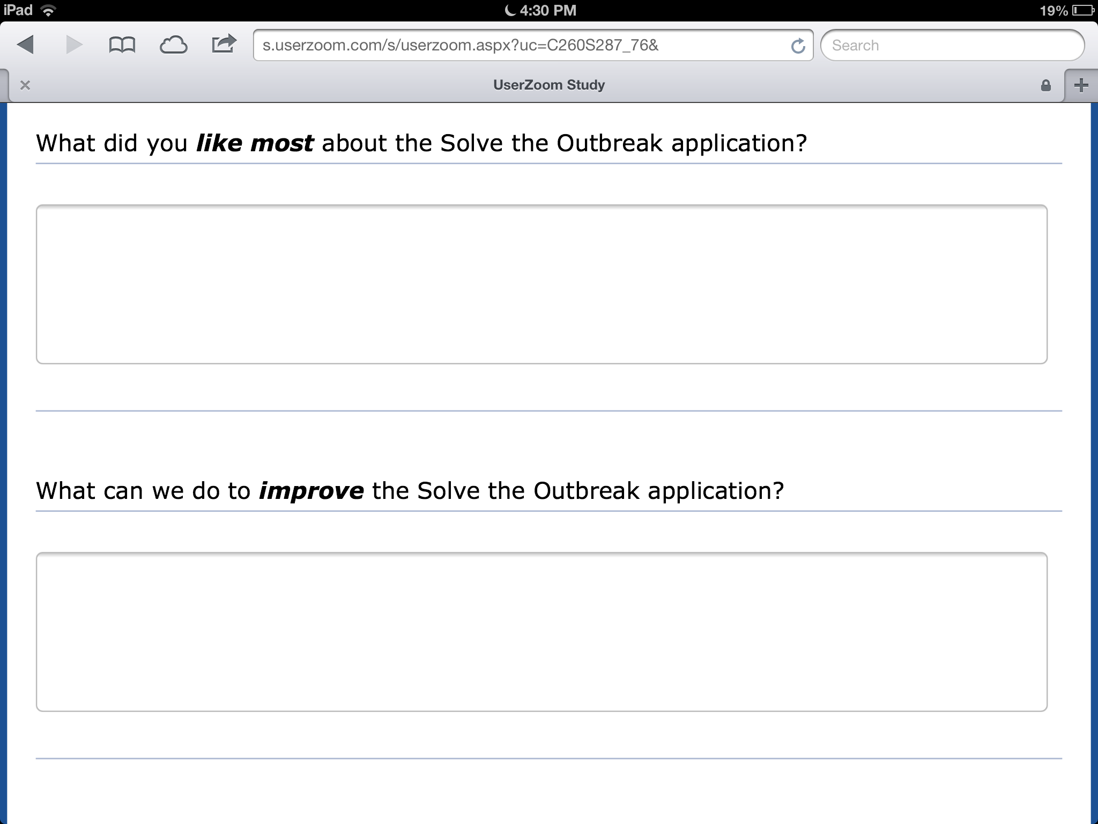1098x824 pixels.
Task: Click the "like most" answer text box
Action: click(541, 284)
